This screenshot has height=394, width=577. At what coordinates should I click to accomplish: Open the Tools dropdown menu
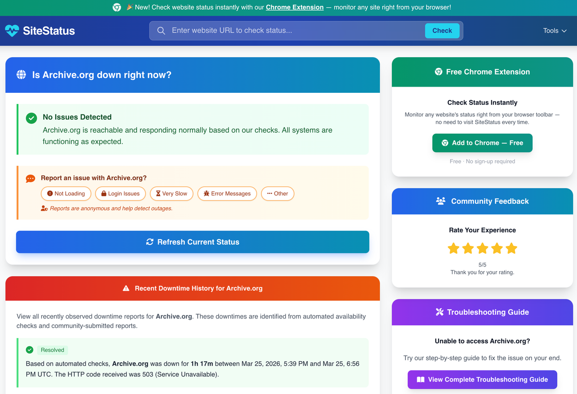coord(555,31)
